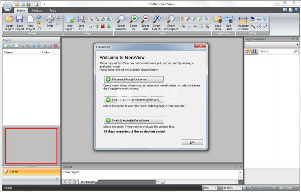Click Output panel horizontal scrollbar thumb
This screenshot has height=192, width=301.
[163, 182]
